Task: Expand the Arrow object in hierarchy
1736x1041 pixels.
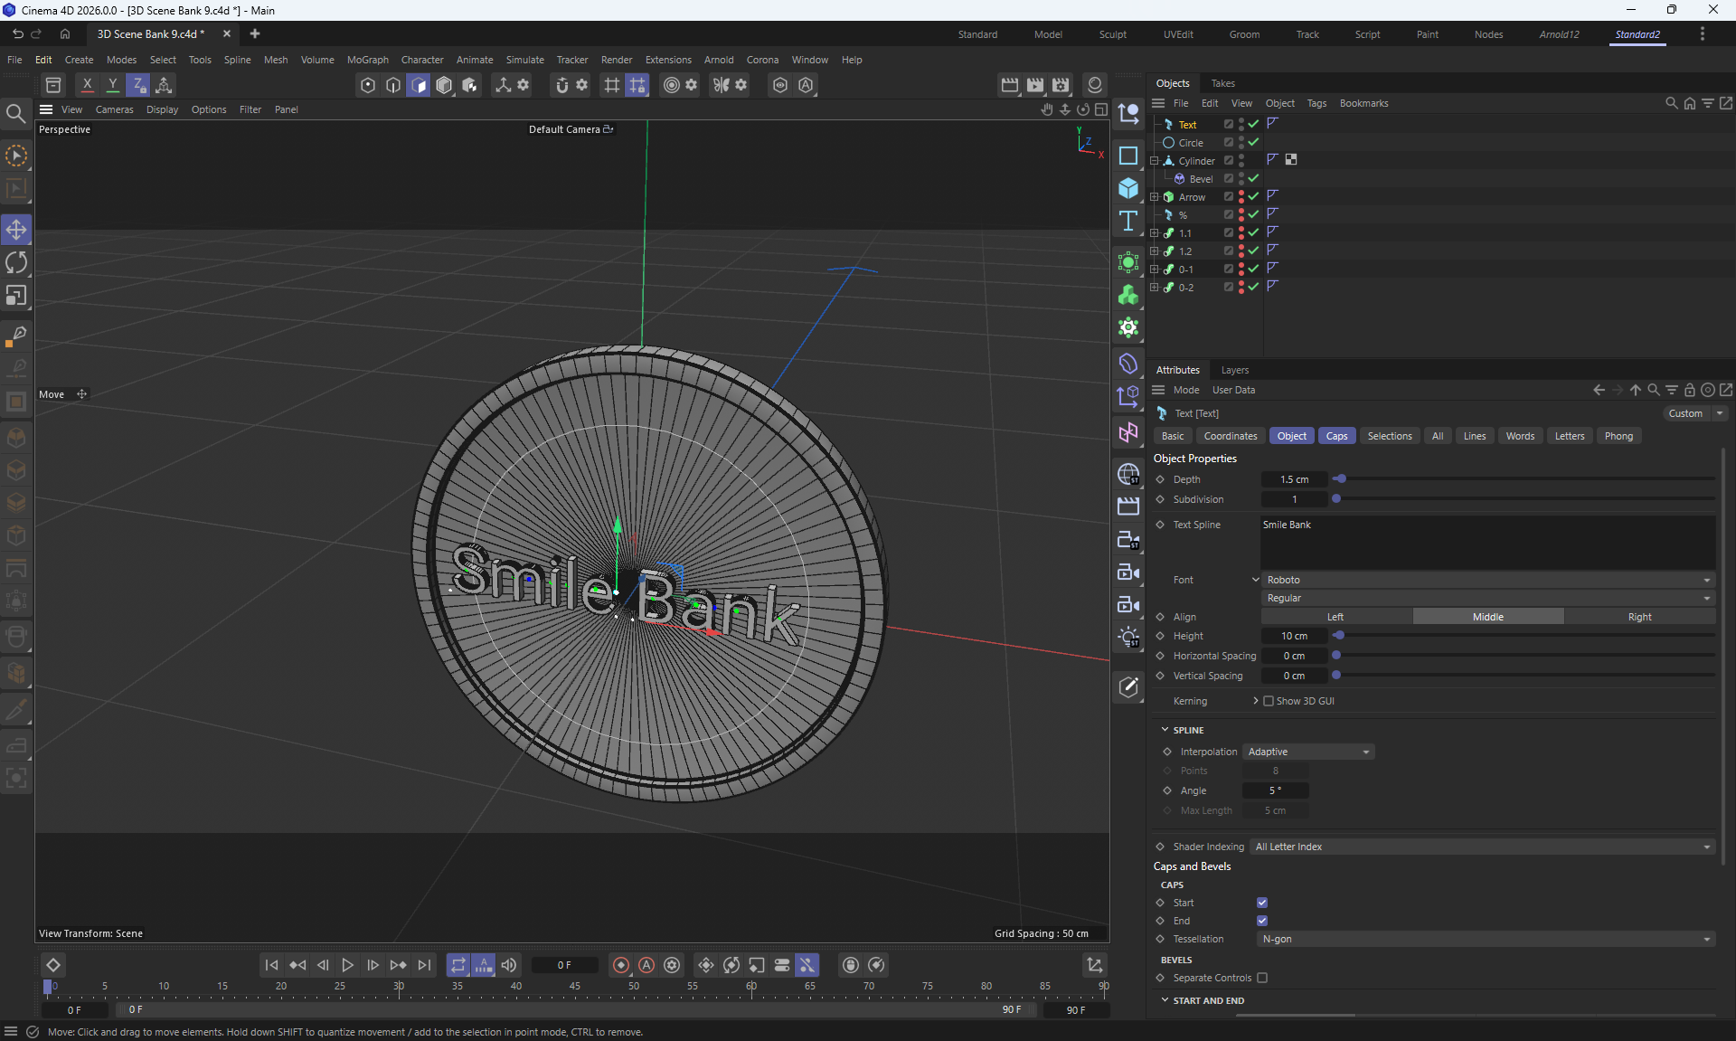Action: [1155, 197]
